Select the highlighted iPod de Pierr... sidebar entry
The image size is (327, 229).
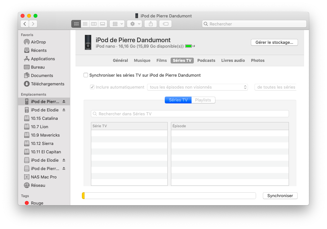(44, 101)
